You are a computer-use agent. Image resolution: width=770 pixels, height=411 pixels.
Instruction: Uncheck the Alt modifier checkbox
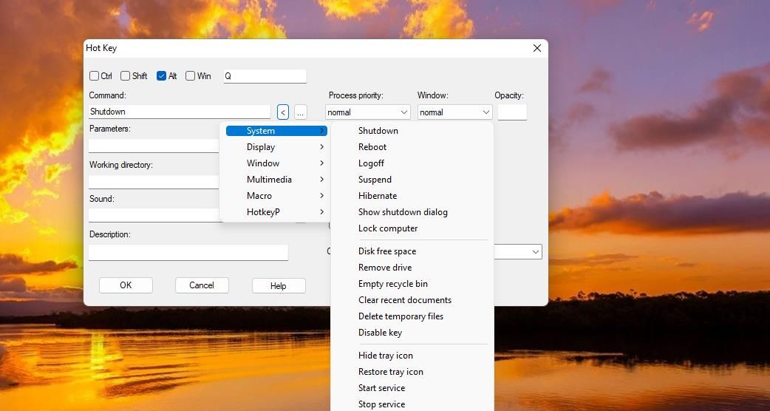coord(162,76)
